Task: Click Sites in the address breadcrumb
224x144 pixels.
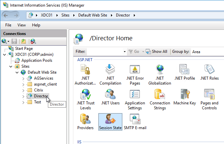Action: click(x=65, y=15)
